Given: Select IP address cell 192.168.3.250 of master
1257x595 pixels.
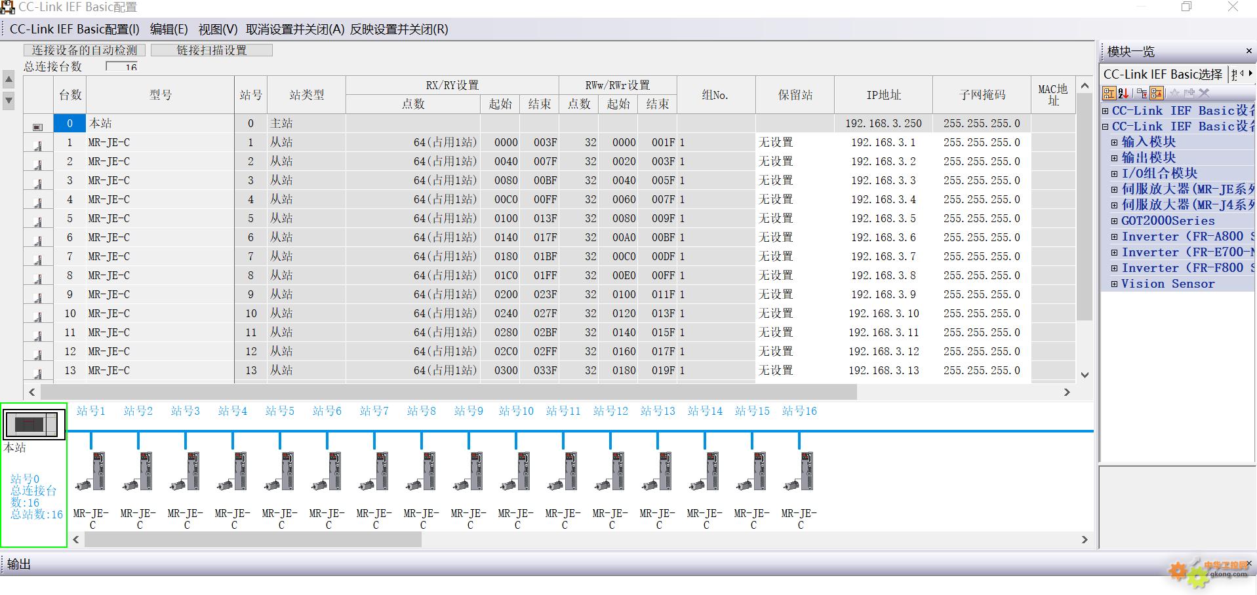Looking at the screenshot, I should [x=883, y=123].
